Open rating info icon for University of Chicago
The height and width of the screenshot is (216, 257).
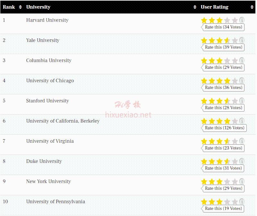[242, 80]
